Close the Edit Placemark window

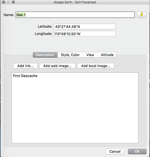4,2
